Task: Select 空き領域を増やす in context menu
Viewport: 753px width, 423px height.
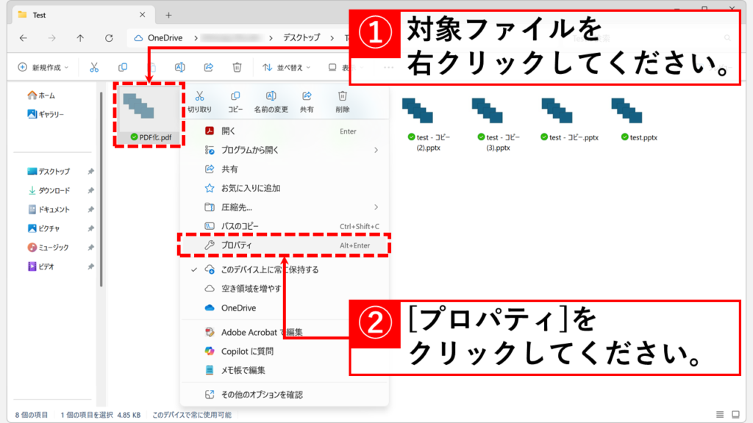Action: point(285,289)
